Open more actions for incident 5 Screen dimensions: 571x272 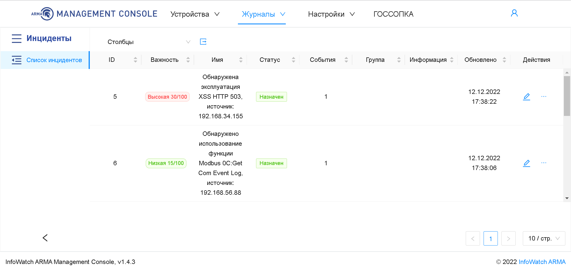pos(544,97)
